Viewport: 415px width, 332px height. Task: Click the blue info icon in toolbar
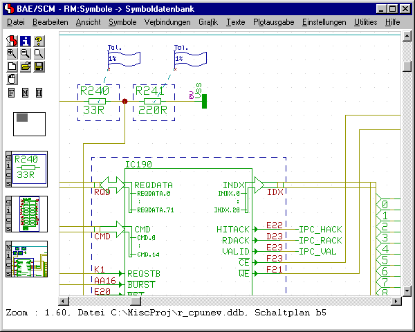25,40
